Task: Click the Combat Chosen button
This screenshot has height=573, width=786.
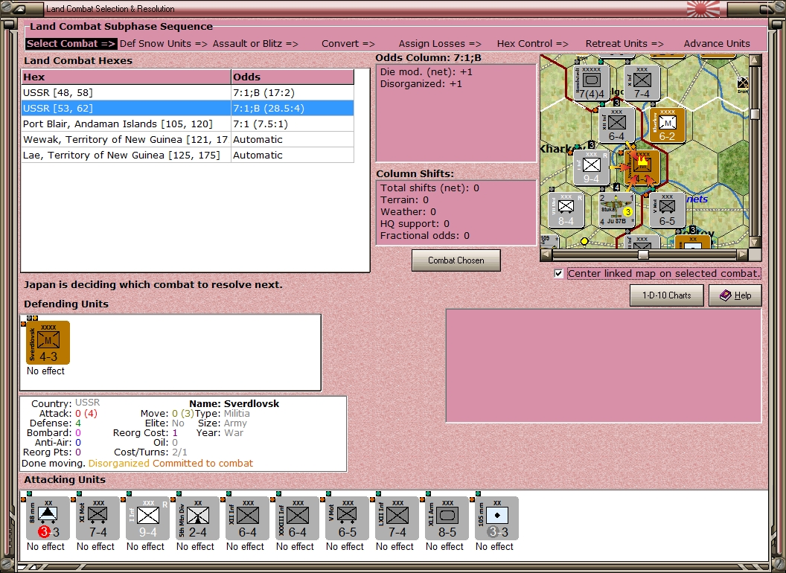Action: coord(456,260)
